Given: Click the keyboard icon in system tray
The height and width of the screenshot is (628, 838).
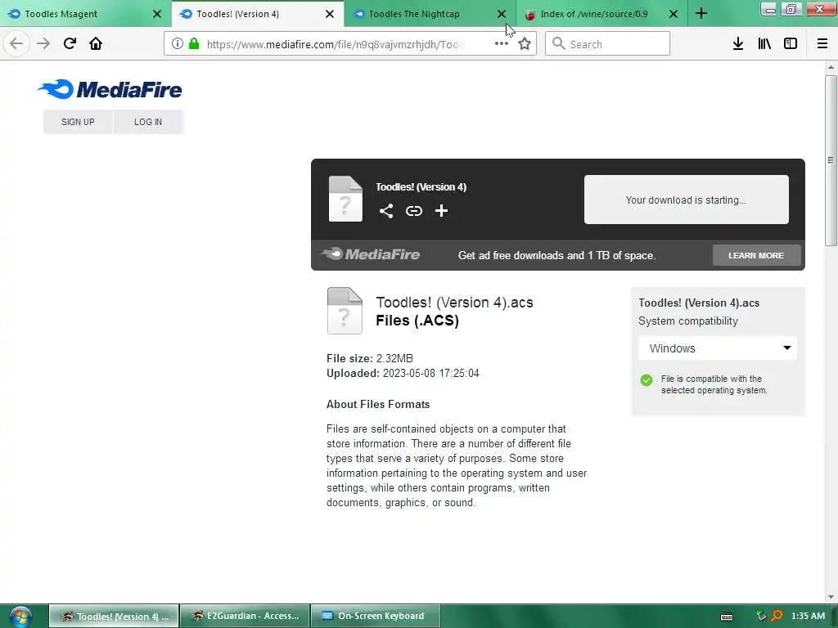Looking at the screenshot, I should pos(727,617).
